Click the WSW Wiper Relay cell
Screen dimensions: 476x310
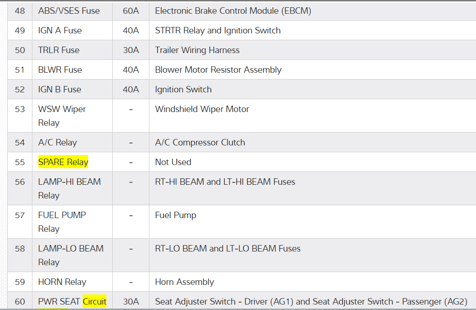click(x=62, y=116)
